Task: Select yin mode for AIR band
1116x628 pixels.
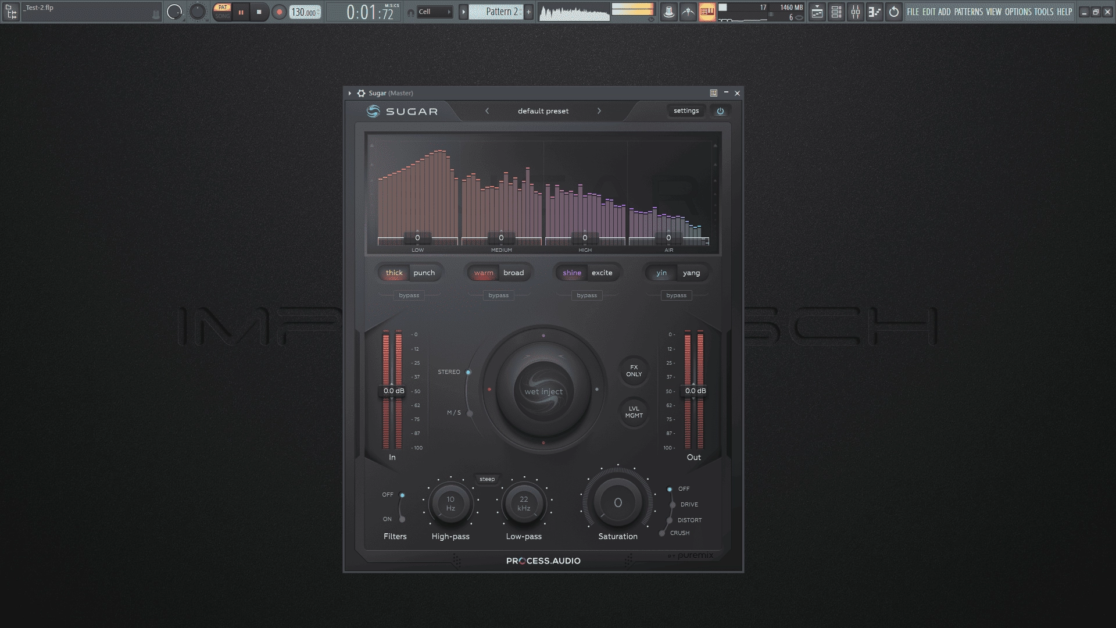Action: (x=661, y=273)
